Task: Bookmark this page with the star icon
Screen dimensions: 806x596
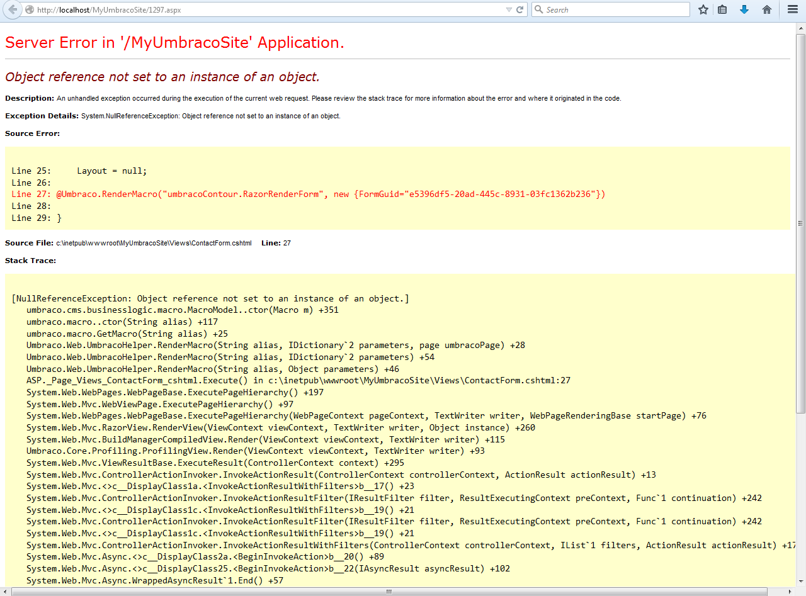Action: click(x=703, y=9)
